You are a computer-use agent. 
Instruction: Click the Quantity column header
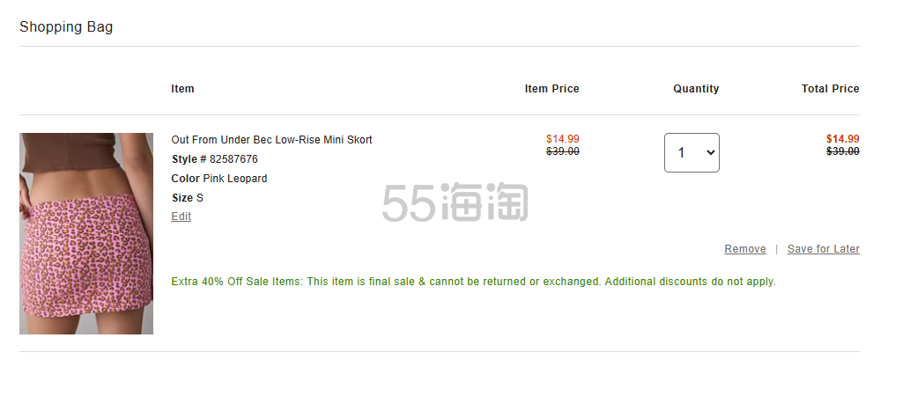click(x=696, y=89)
